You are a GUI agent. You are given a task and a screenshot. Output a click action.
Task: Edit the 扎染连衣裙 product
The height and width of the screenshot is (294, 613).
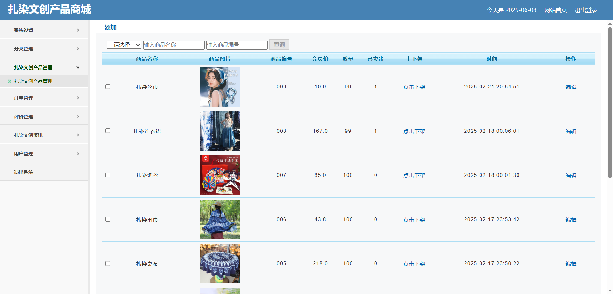(x=571, y=131)
